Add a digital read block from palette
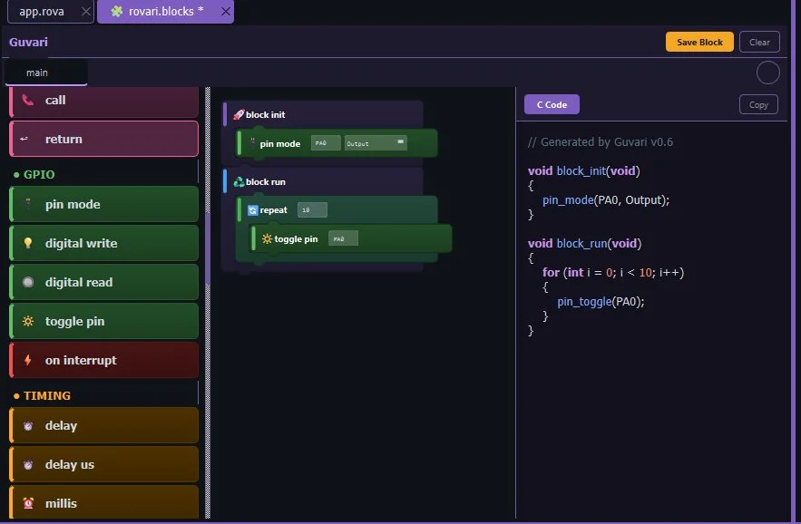 (104, 282)
